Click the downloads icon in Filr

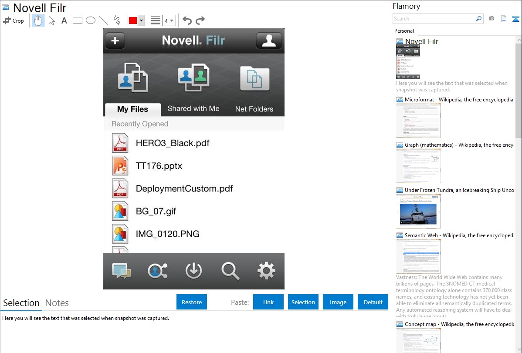[x=194, y=271]
